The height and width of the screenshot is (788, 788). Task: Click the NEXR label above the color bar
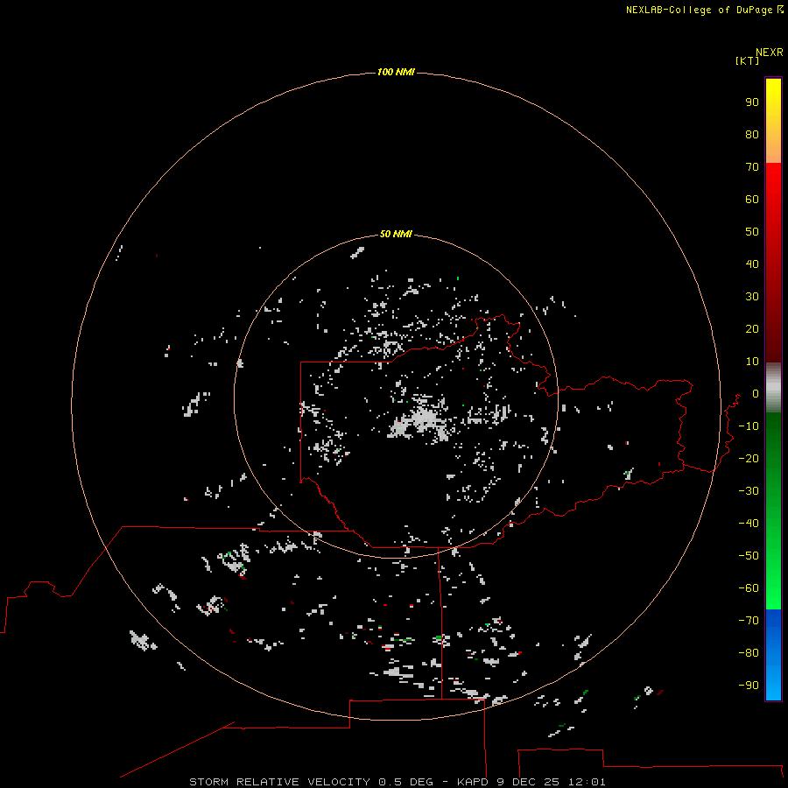[x=770, y=53]
